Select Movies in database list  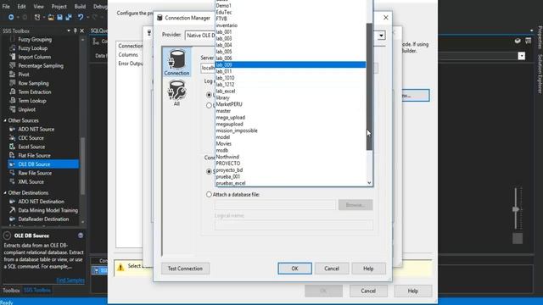point(290,143)
